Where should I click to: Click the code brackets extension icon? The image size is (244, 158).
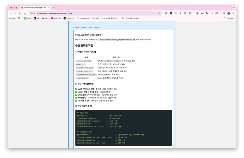[x=212, y=13]
